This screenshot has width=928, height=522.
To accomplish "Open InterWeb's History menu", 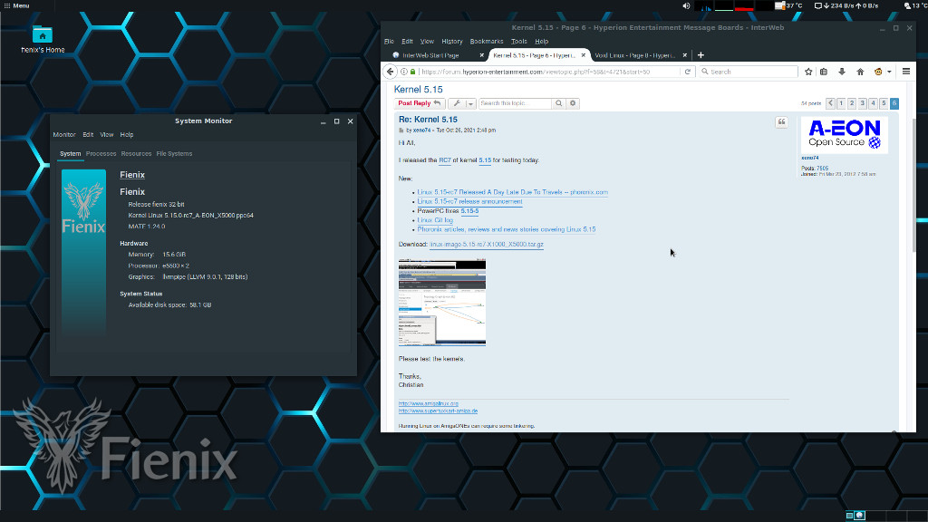I will click(451, 42).
